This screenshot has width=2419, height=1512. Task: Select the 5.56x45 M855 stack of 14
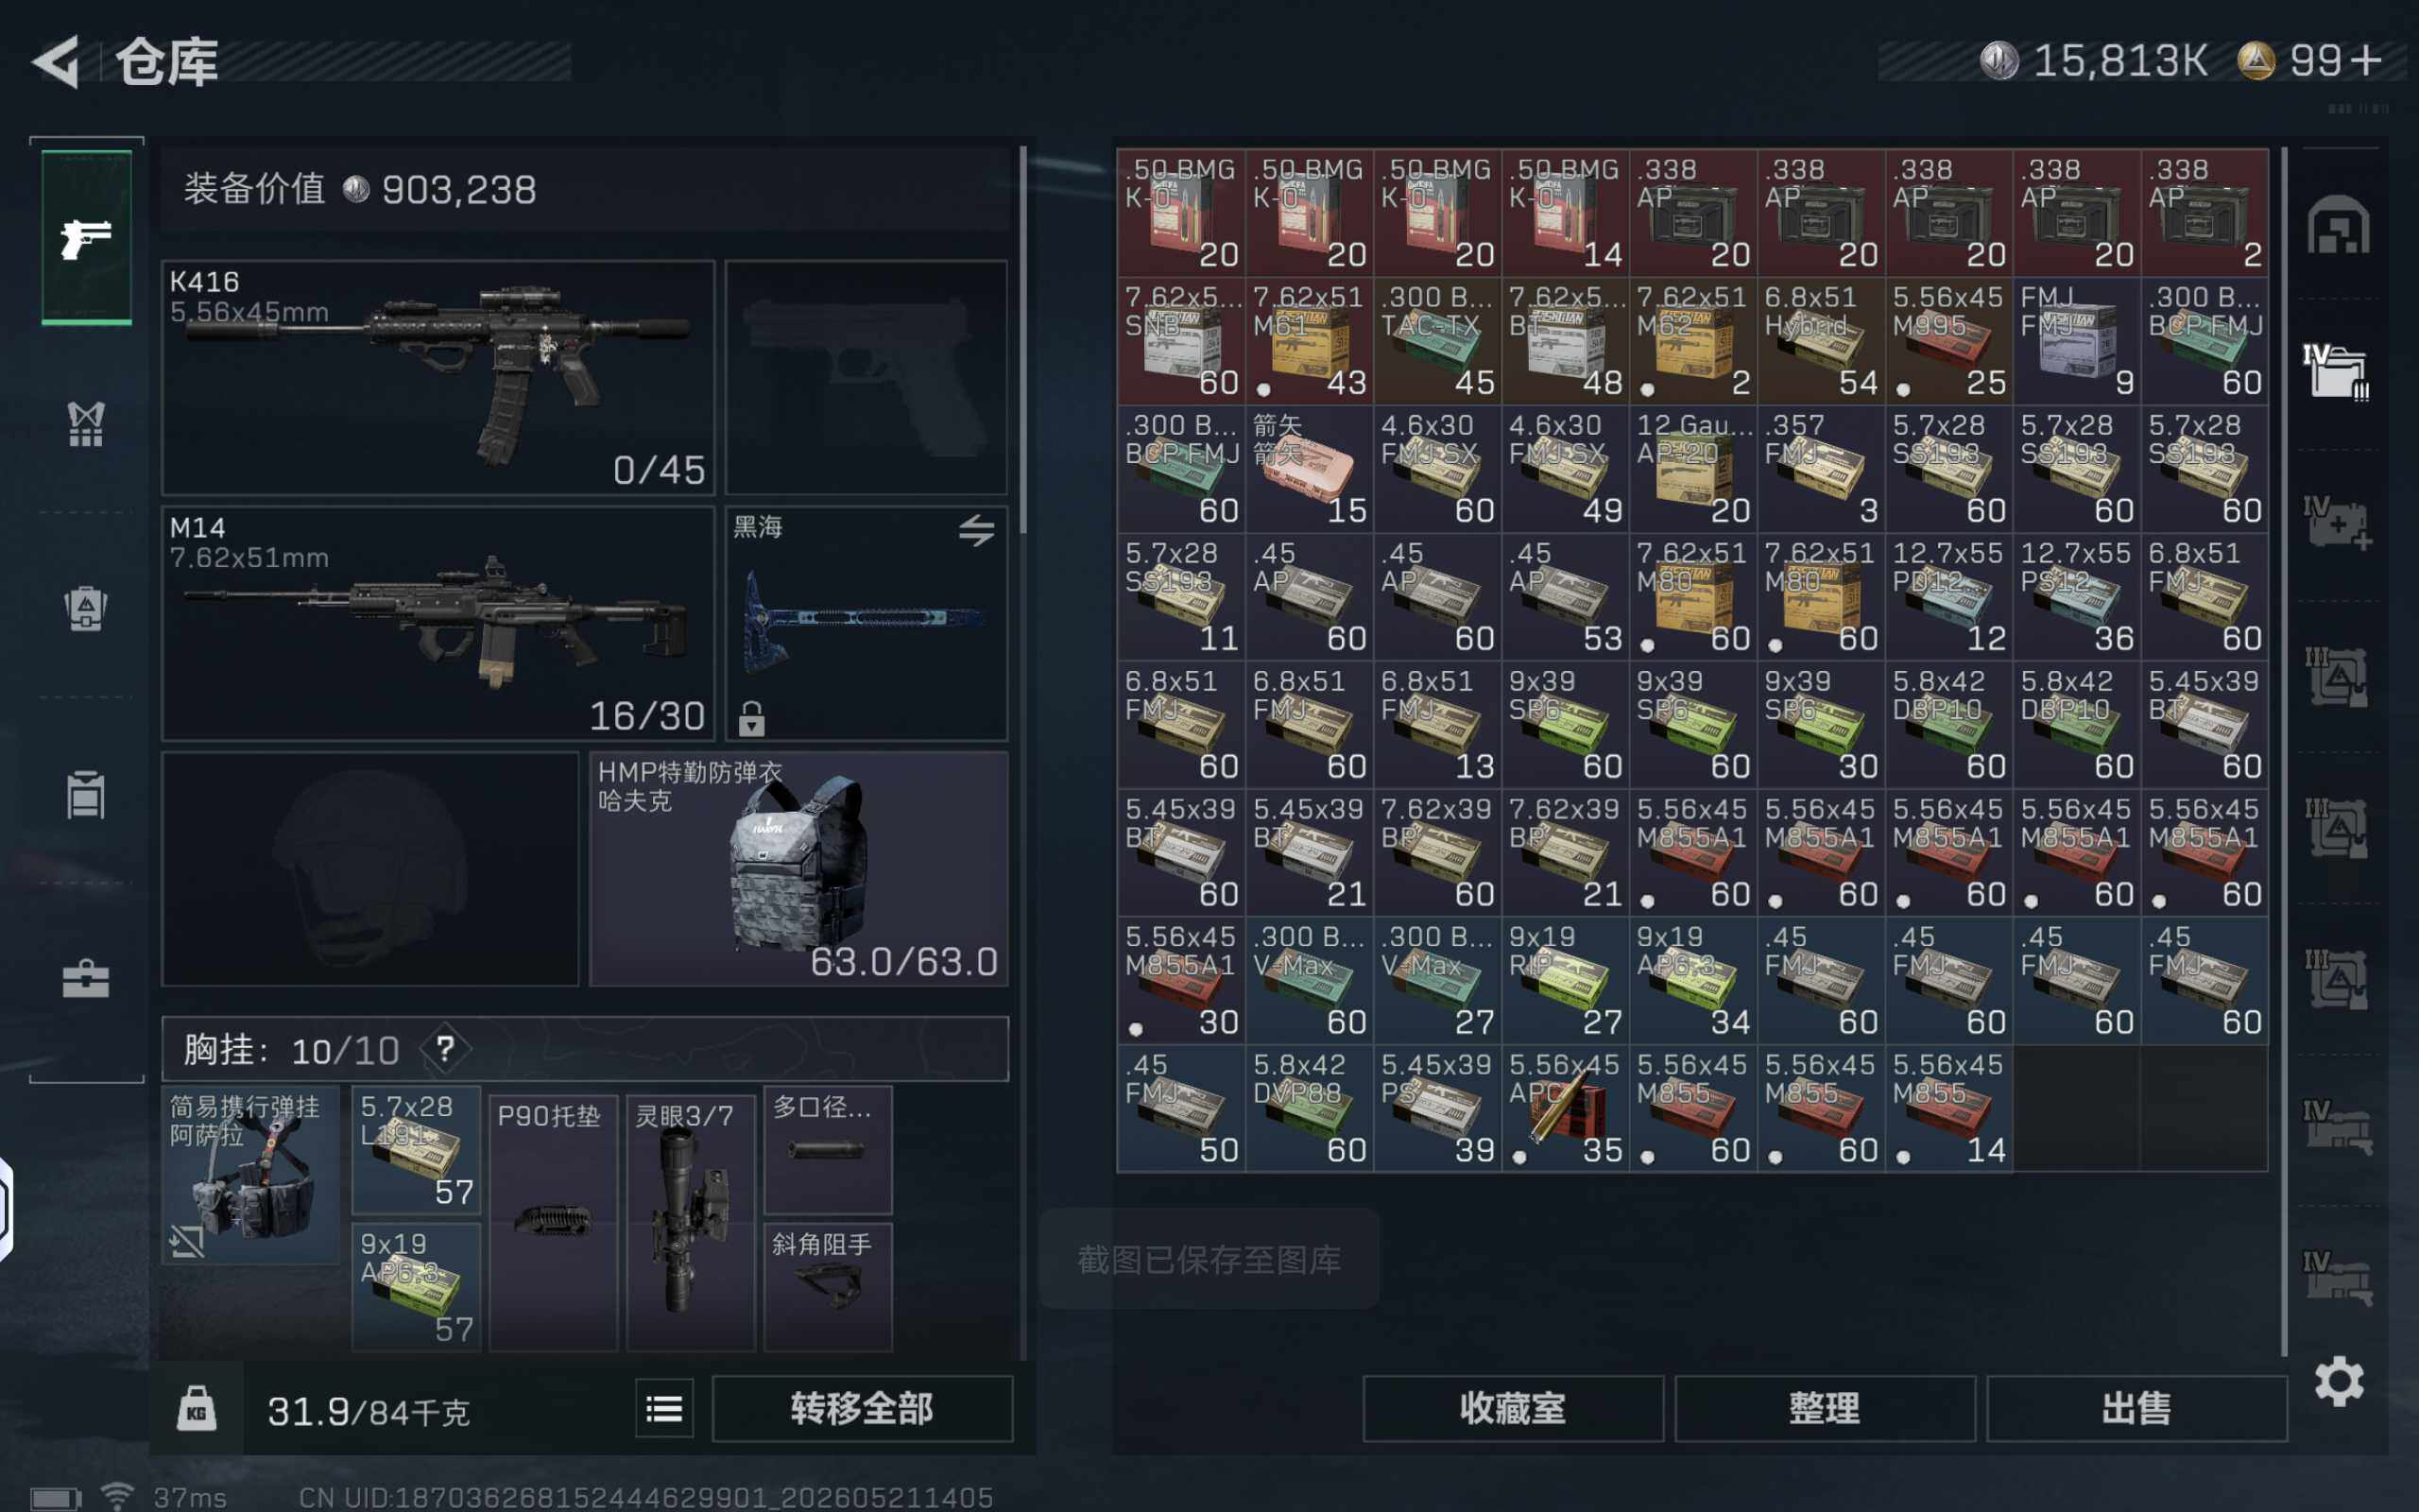1949,1109
